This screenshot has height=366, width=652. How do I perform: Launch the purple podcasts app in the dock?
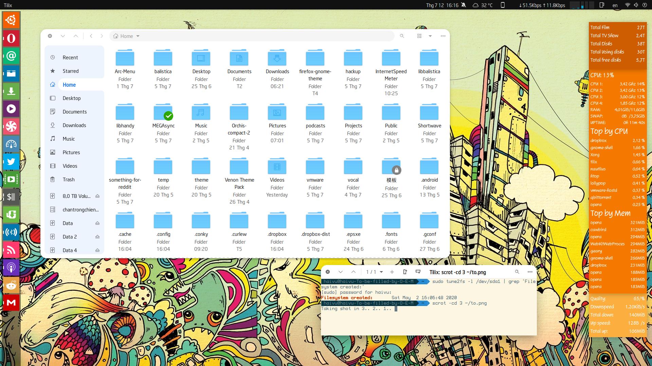pos(11,267)
